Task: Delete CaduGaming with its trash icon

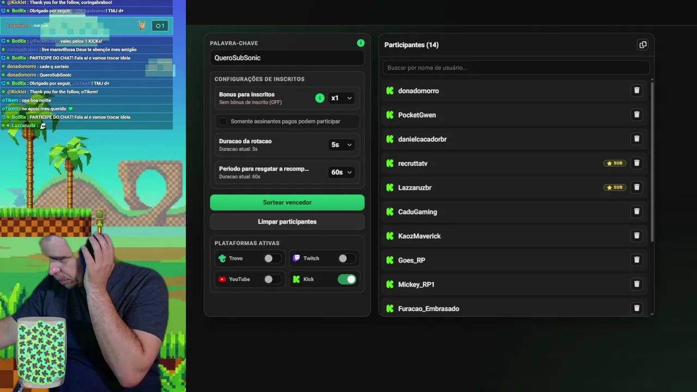Action: [637, 211]
